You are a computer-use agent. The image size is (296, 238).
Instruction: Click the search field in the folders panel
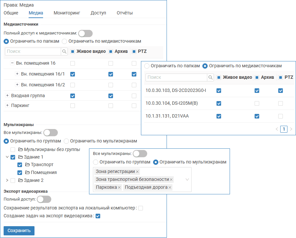33,51
